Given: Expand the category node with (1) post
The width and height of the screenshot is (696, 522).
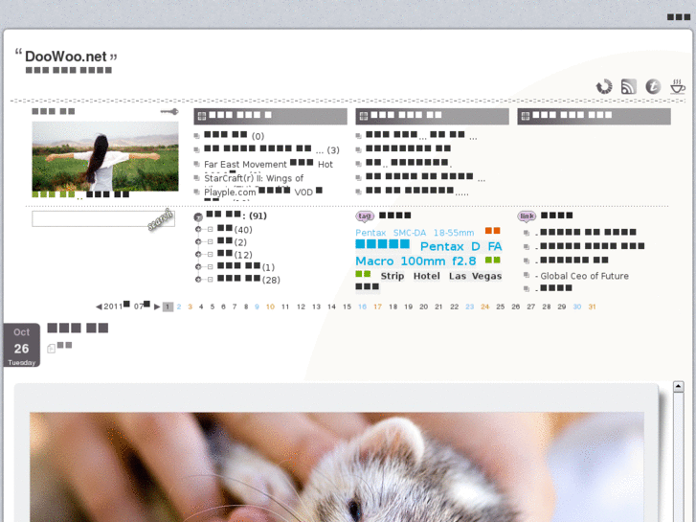Looking at the screenshot, I should 198,266.
